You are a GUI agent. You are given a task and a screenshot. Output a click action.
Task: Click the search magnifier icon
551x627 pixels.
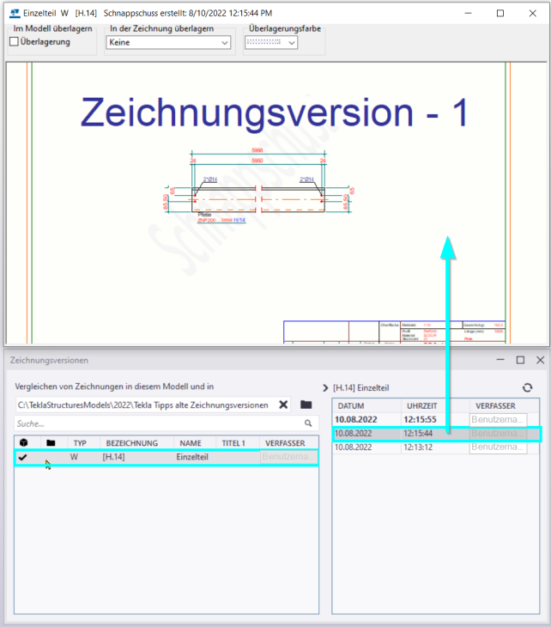coord(308,423)
